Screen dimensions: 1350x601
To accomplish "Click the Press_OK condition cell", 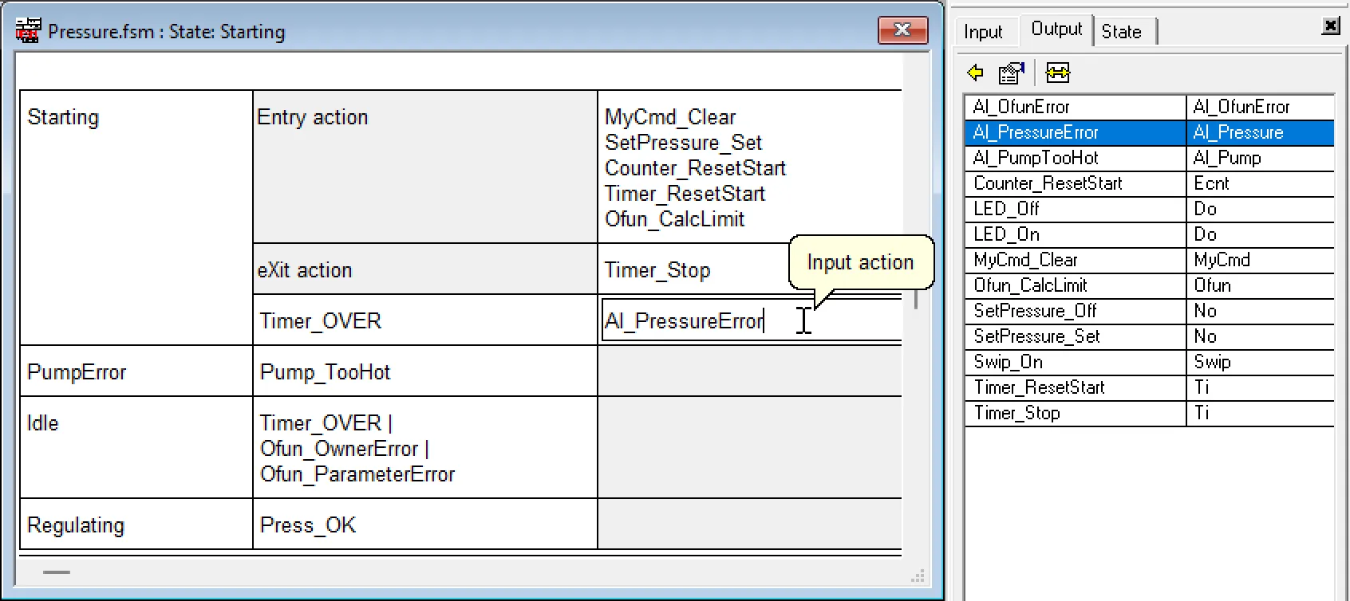I will tap(425, 524).
